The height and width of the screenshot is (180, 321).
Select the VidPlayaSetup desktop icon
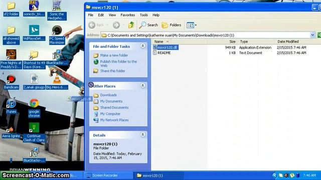[34, 33]
